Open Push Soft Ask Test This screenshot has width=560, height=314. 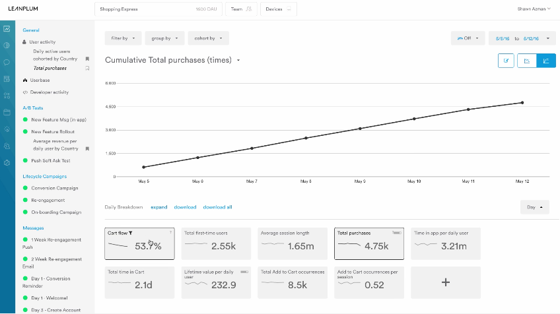(50, 160)
